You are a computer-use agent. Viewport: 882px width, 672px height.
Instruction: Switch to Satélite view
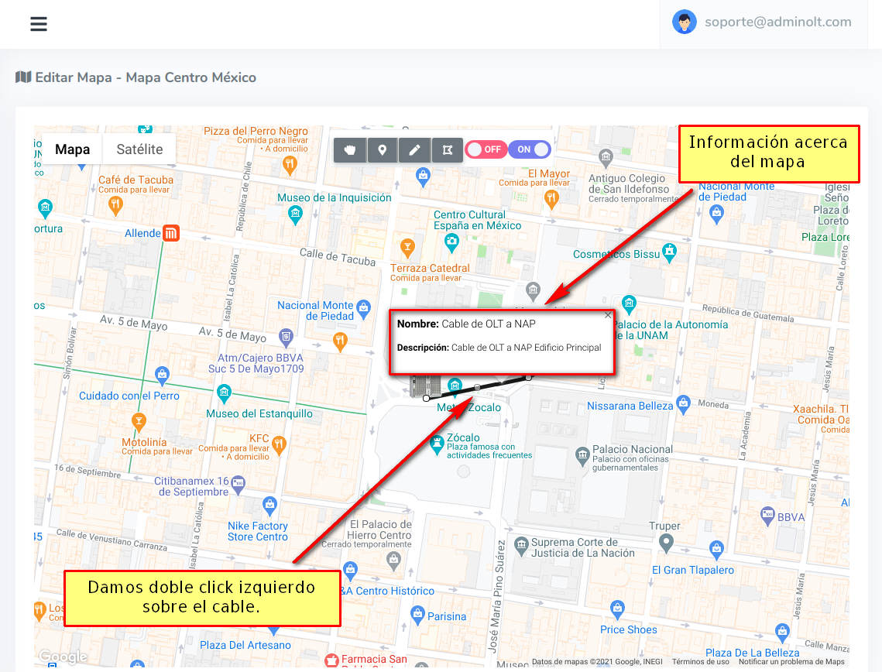[x=139, y=149]
